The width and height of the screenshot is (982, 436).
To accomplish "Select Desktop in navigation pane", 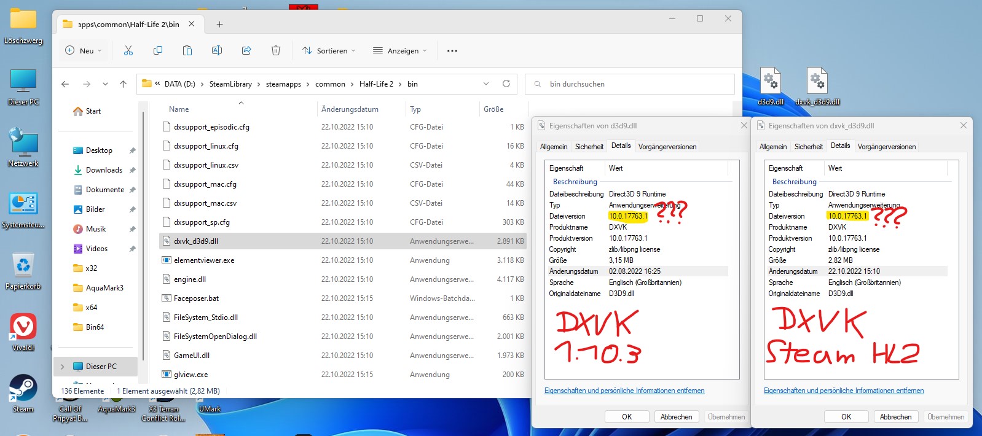I will tap(99, 150).
